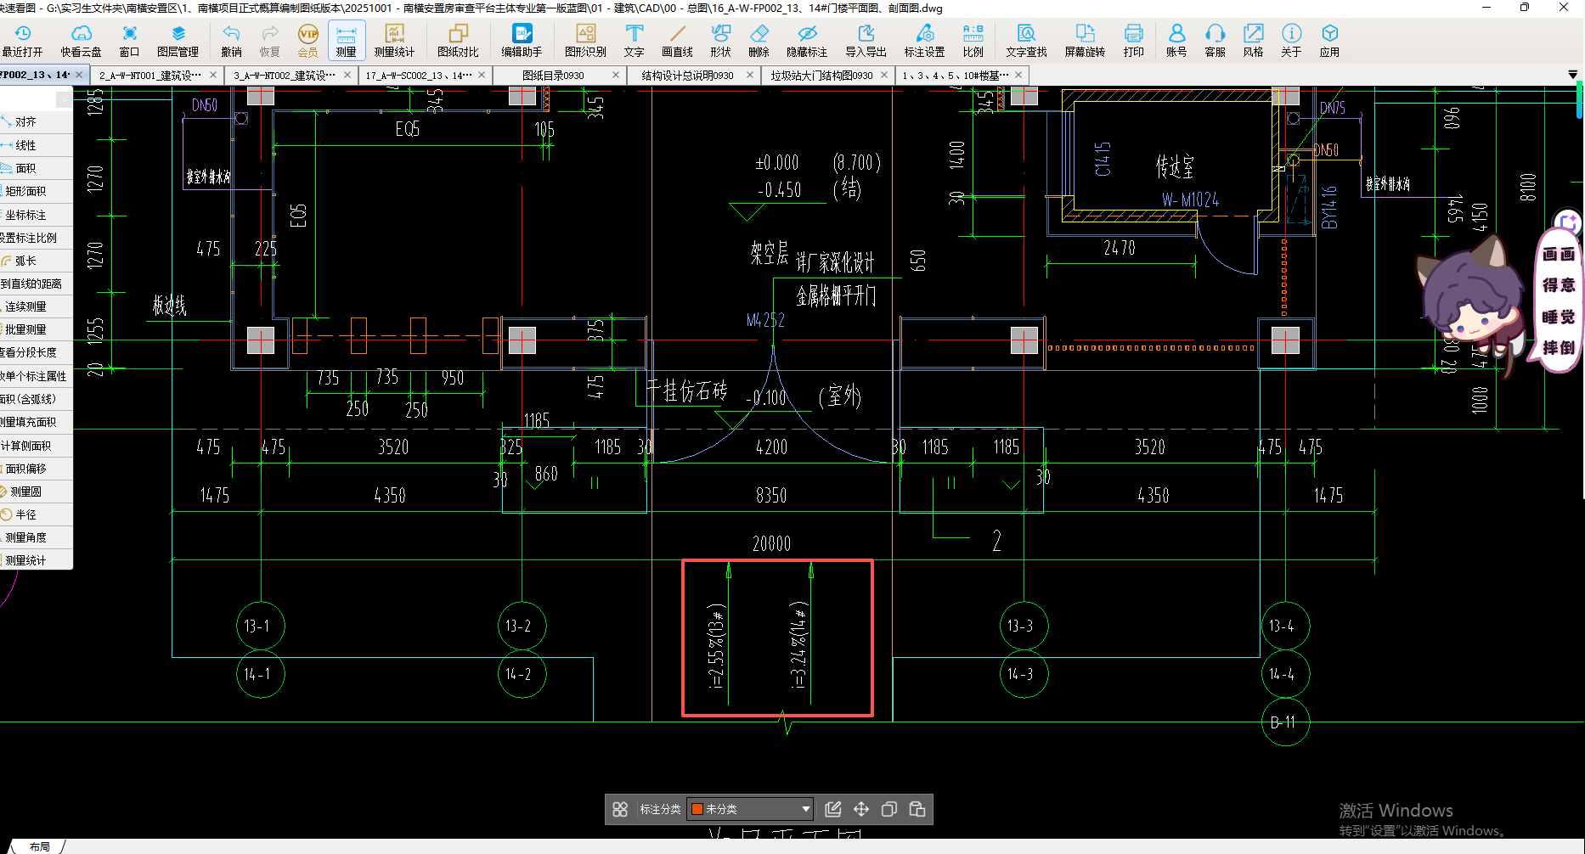This screenshot has height=854, width=1585.
Task: Open the 图层管理 layer manager
Action: 178,40
